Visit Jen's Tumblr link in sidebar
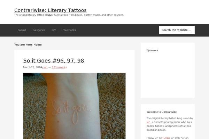This screenshot has height=139, width=209. [166, 138]
